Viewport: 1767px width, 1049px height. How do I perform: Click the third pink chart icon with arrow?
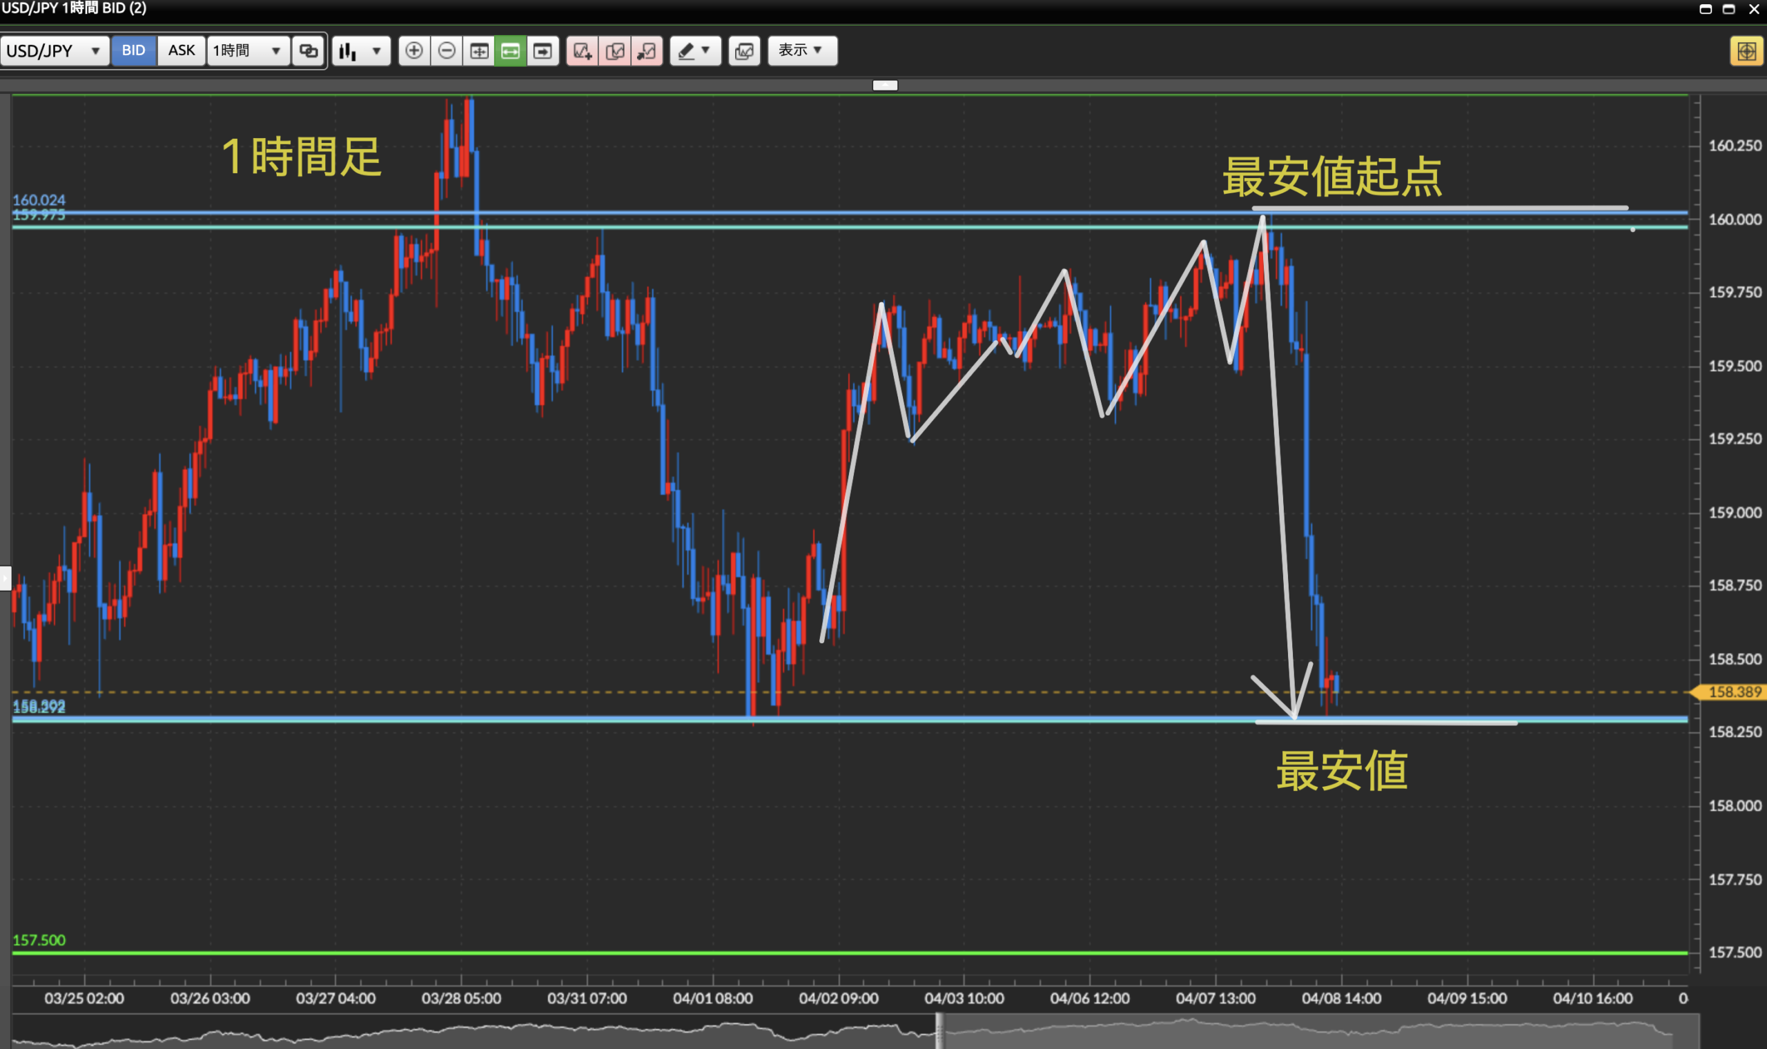coord(646,51)
